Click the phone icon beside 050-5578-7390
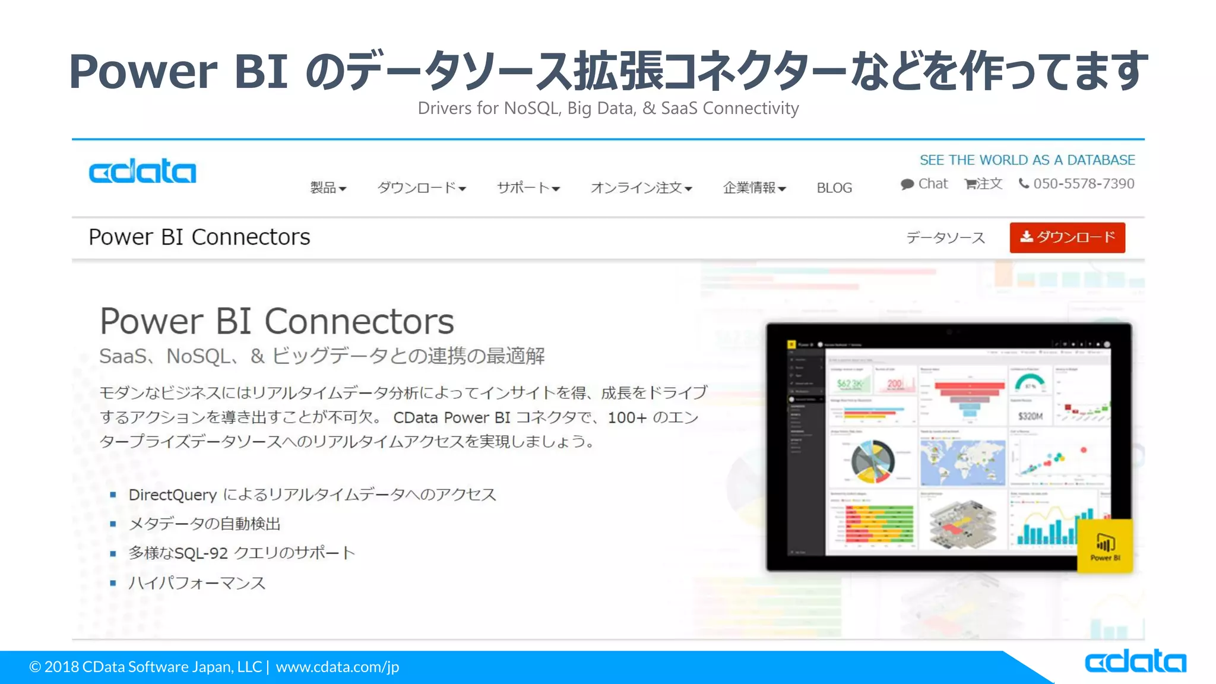 [1024, 183]
